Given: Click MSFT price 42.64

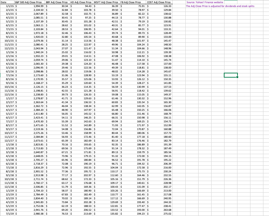Looking at the screenshot, I should pos(106,29).
